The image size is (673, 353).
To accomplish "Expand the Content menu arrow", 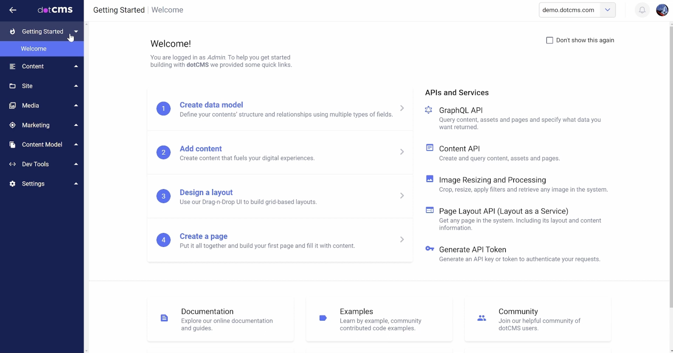I will [76, 66].
